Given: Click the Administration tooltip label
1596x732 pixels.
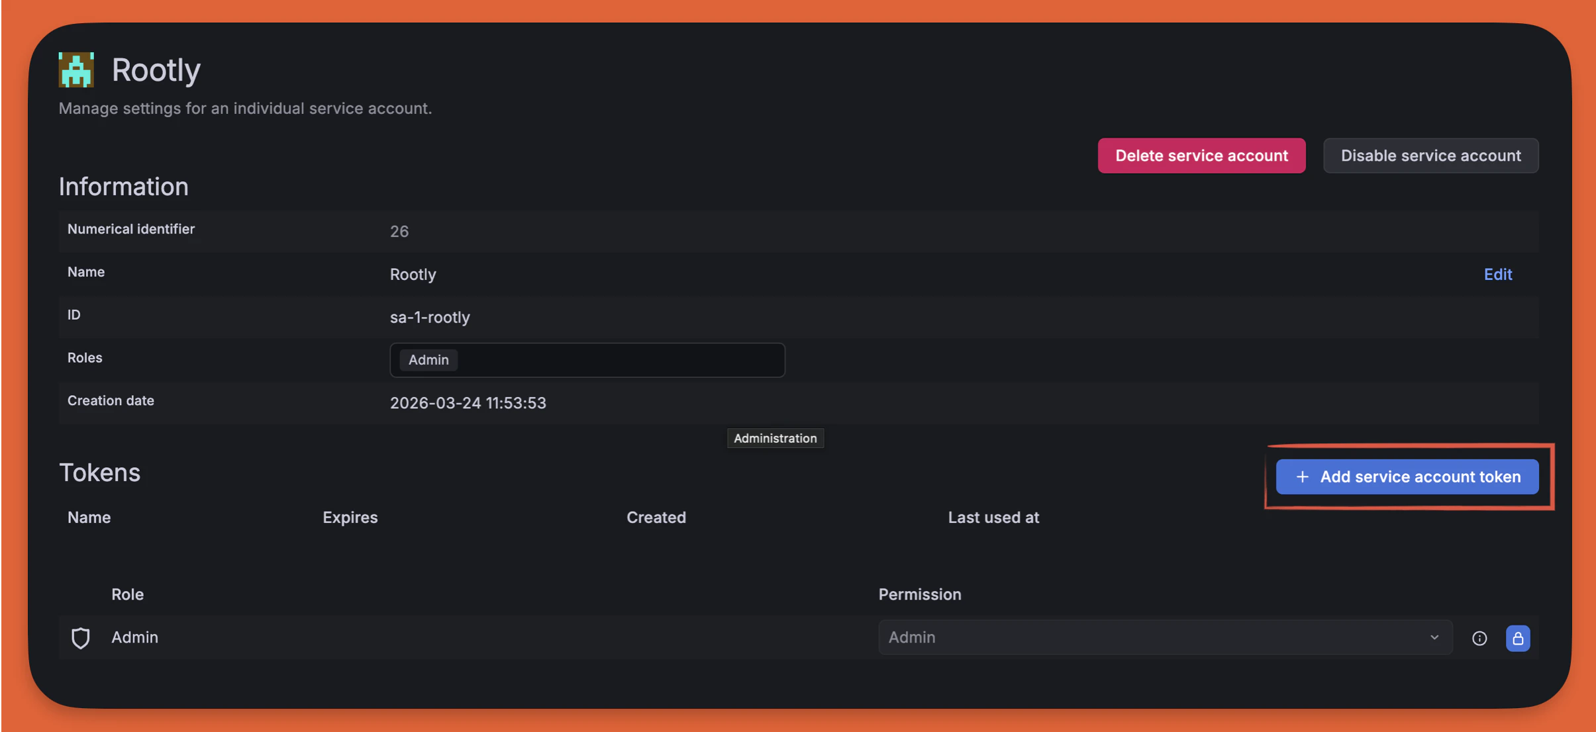Looking at the screenshot, I should 775,438.
